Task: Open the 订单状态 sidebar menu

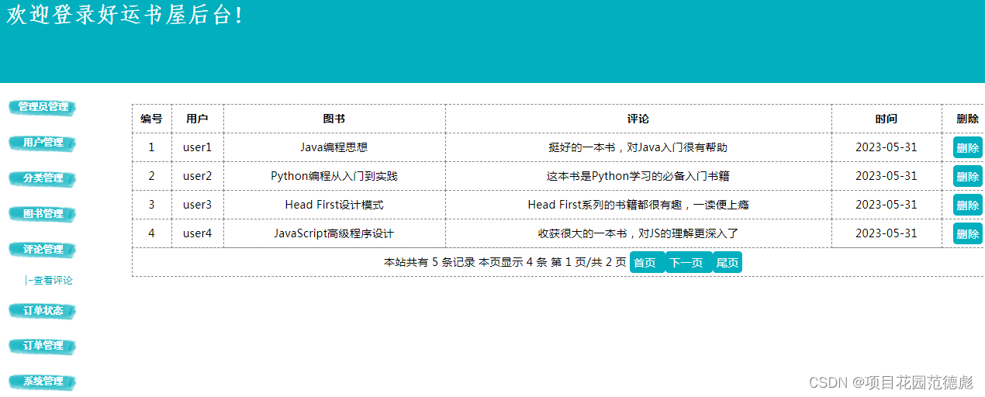Action: click(x=43, y=310)
